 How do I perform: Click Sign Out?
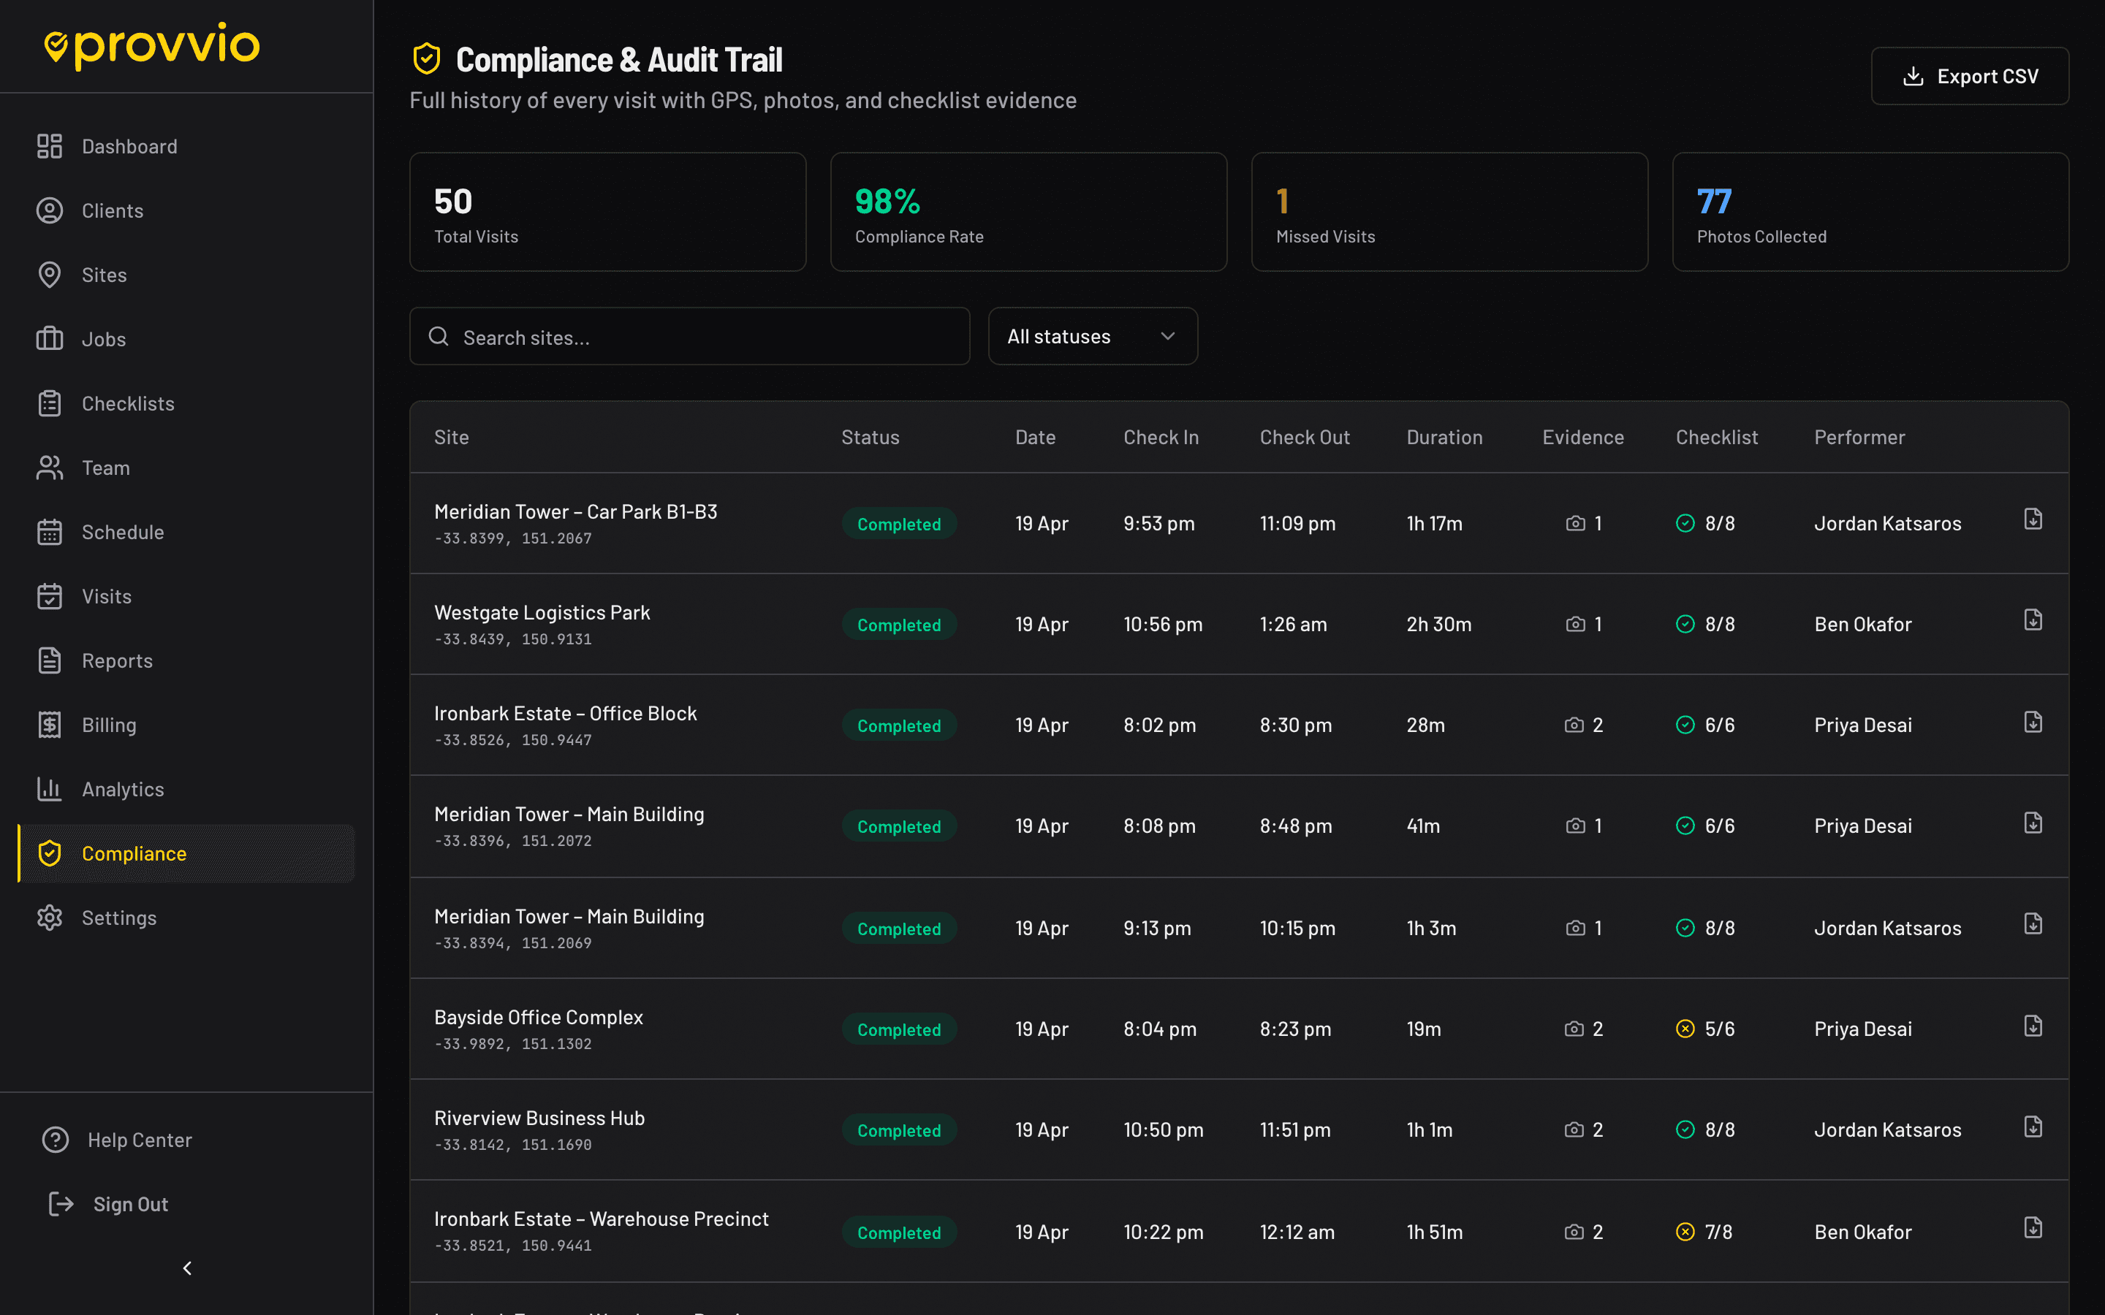point(131,1205)
